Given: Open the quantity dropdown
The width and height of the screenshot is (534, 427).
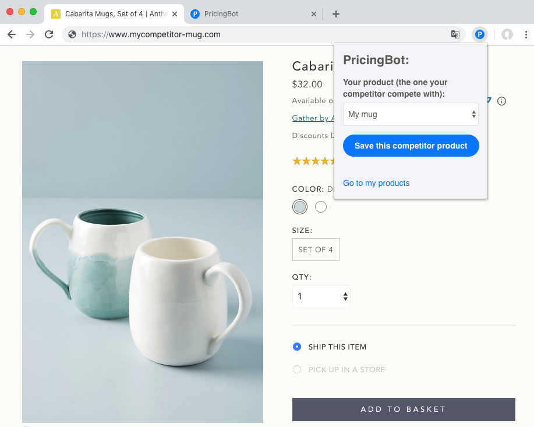Looking at the screenshot, I should coord(321,297).
